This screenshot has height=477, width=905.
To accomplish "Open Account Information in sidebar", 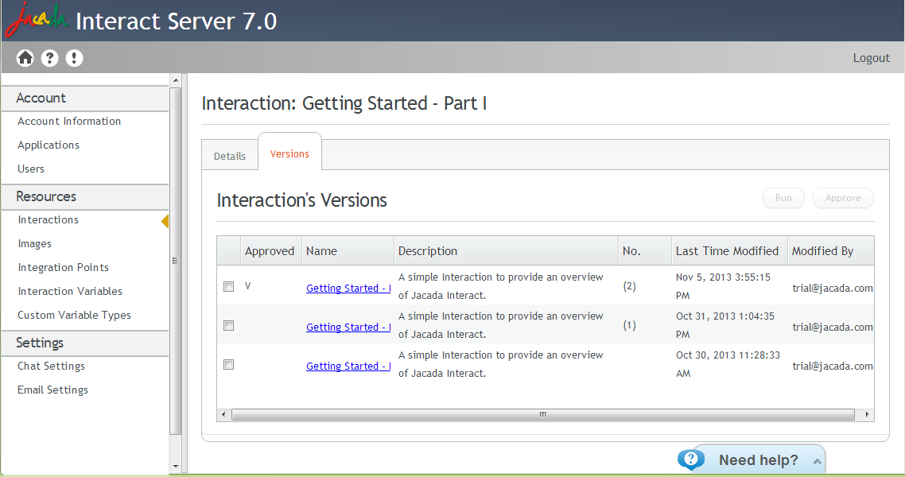I will [69, 121].
